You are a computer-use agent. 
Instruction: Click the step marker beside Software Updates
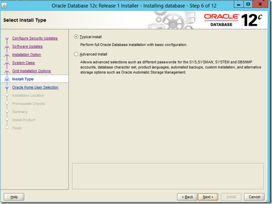7,46
